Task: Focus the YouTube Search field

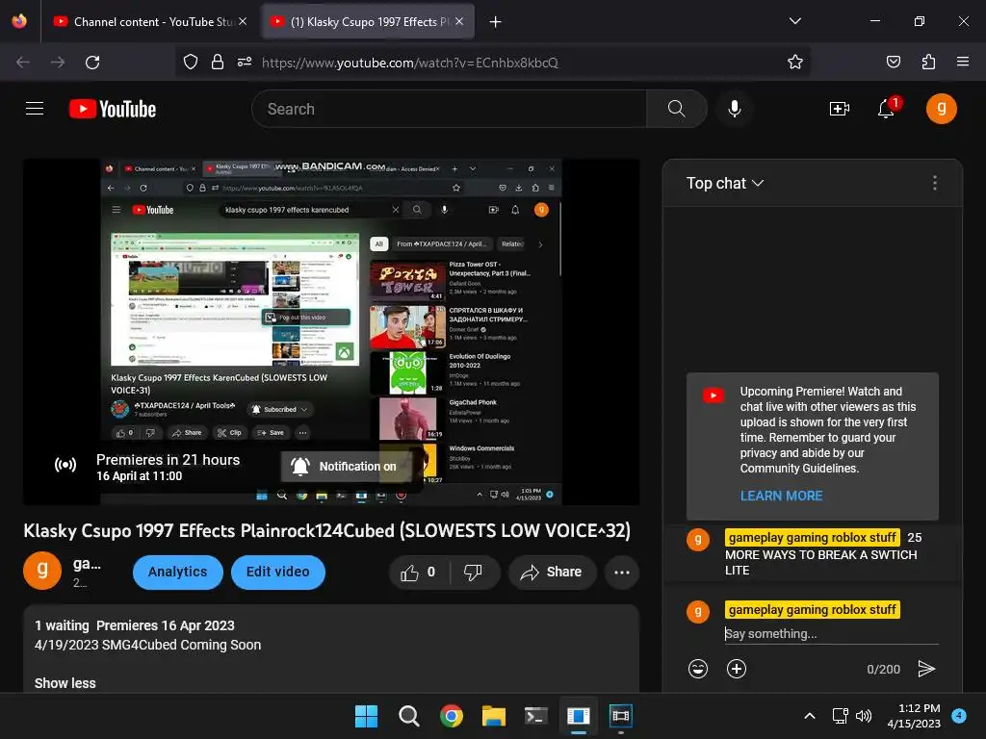Action: (x=449, y=109)
